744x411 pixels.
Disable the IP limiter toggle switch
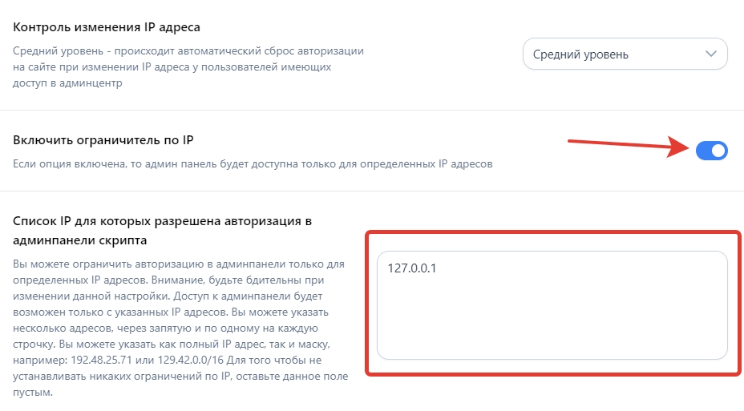711,150
